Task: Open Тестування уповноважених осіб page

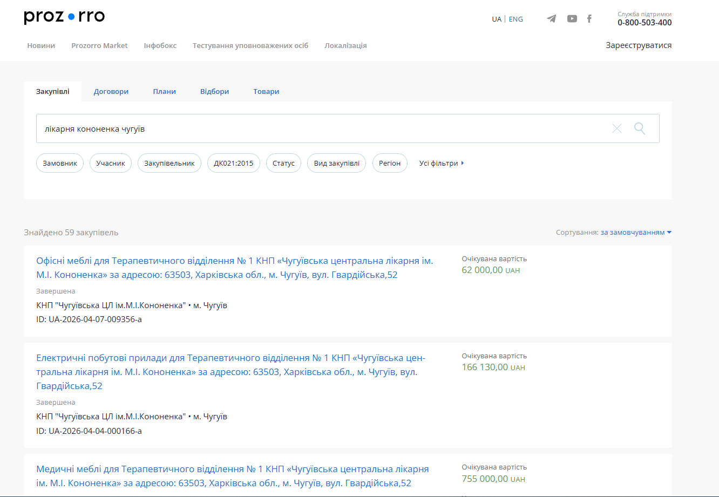Action: (x=250, y=45)
